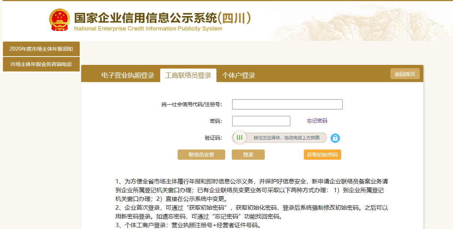453x229 pixels.
Task: Open the 个体户登录 tab
Action: (239, 75)
